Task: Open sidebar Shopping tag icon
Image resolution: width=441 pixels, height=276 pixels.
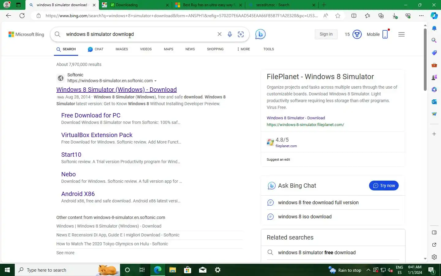Action: click(434, 53)
